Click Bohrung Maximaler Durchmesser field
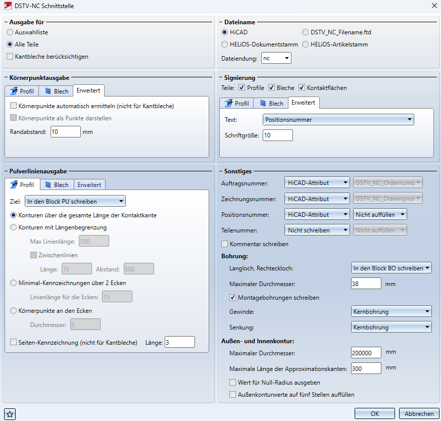Viewport: 441px width, 421px height. point(366,284)
